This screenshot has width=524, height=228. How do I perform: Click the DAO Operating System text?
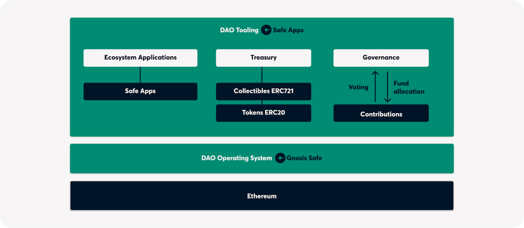(x=237, y=158)
